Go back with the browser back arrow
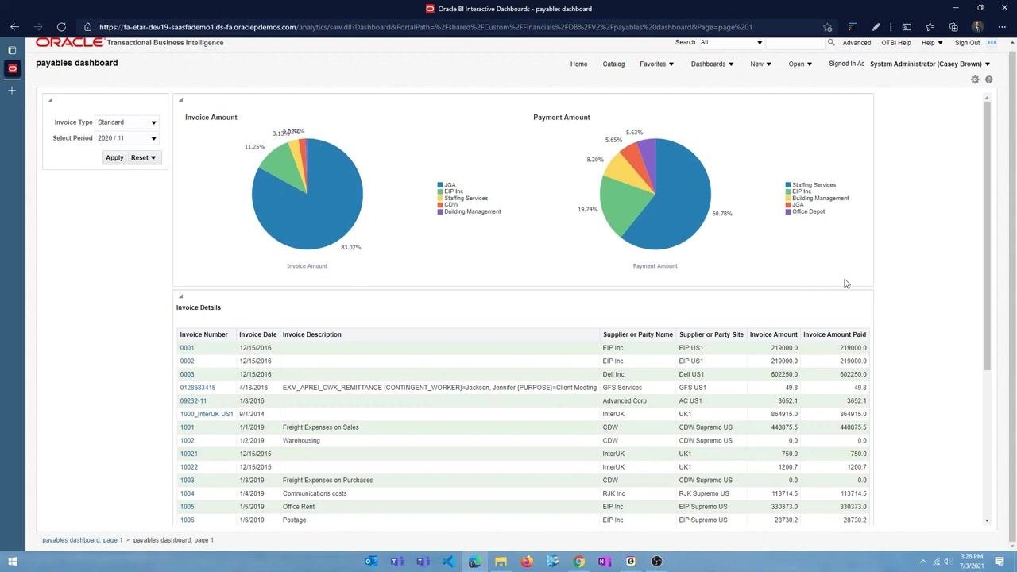This screenshot has width=1017, height=572. click(14, 27)
